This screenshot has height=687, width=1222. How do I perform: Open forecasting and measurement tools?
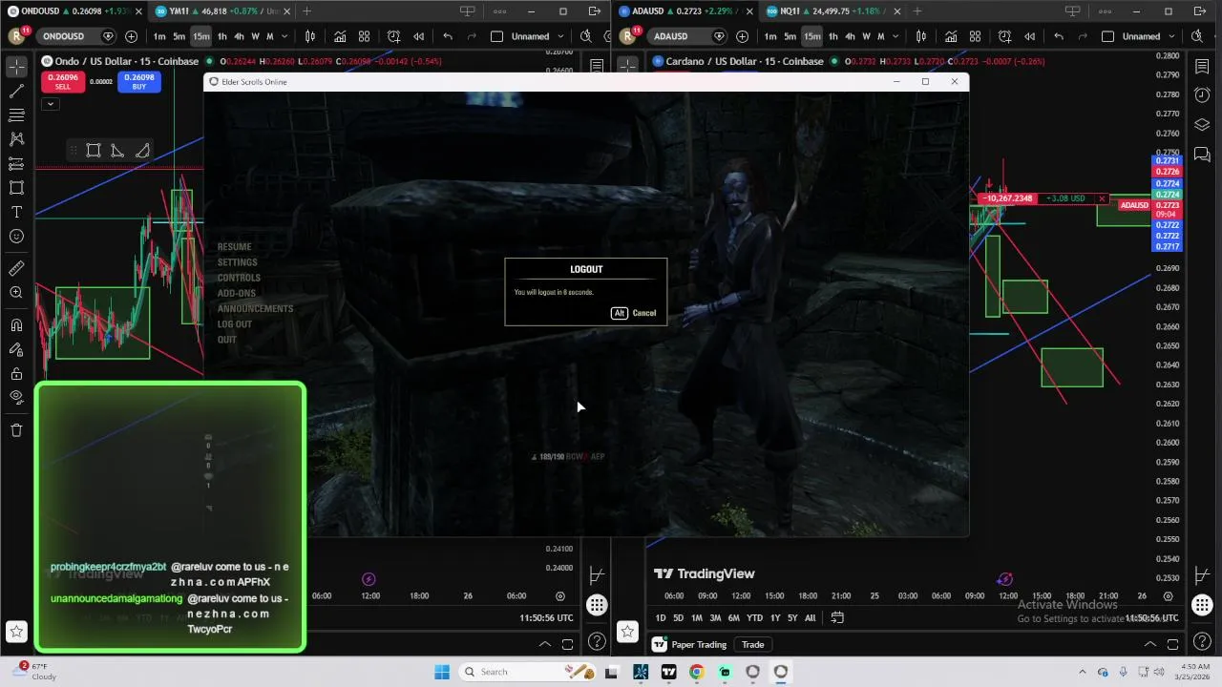[16, 164]
